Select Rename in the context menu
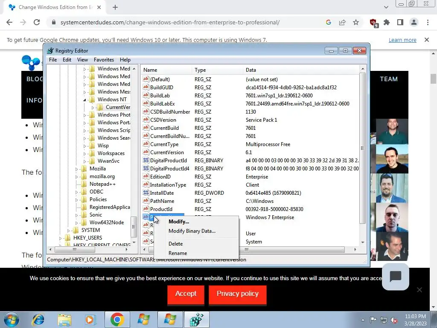 (x=178, y=253)
